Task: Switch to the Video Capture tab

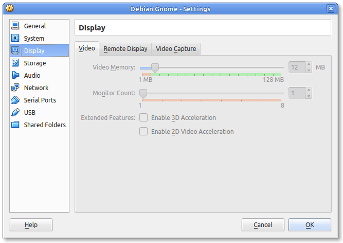Action: [176, 48]
